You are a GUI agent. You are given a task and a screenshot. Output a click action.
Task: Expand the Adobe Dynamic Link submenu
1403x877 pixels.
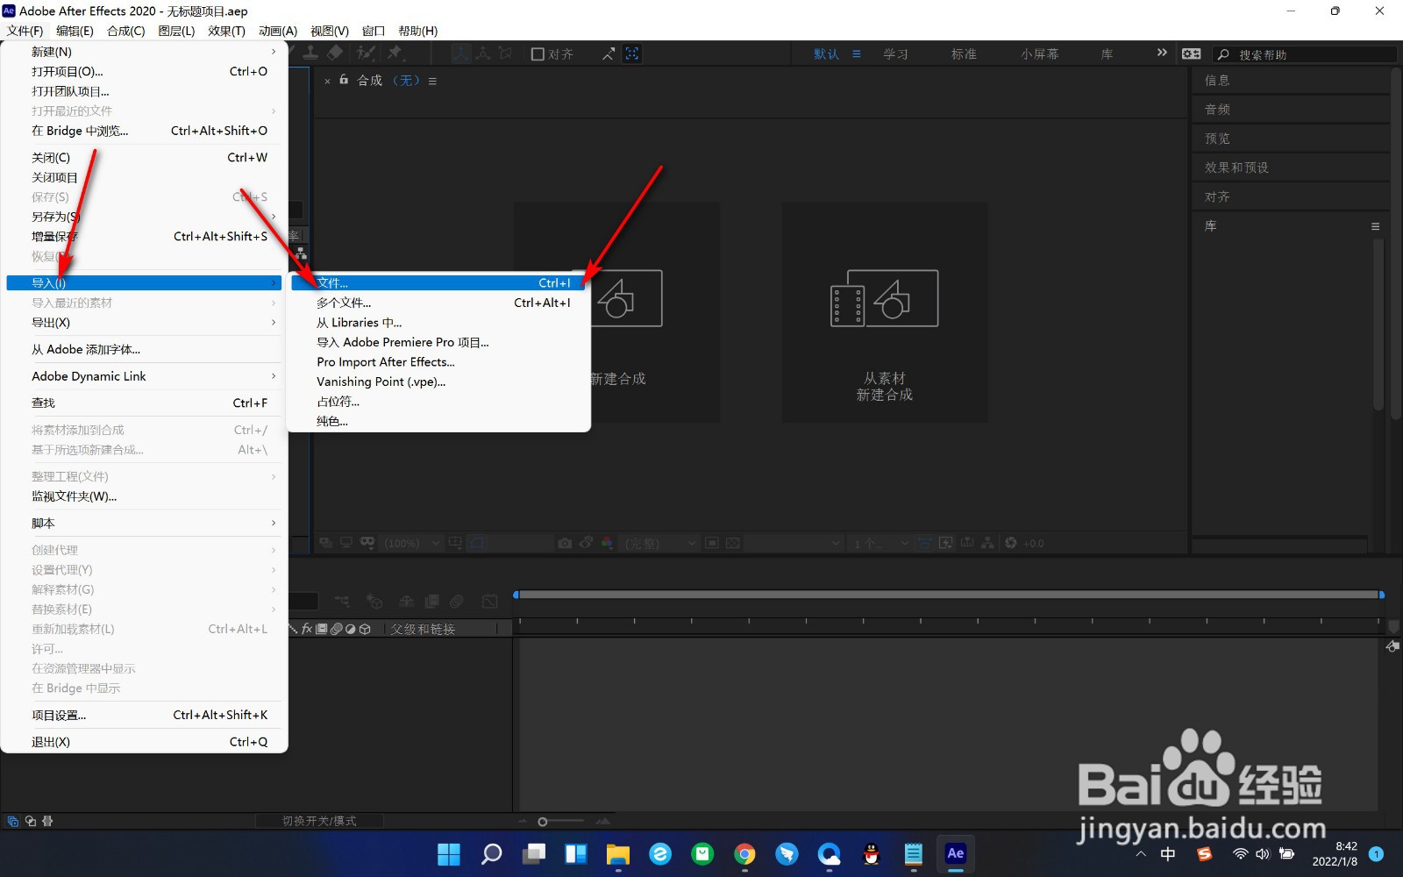click(x=145, y=376)
